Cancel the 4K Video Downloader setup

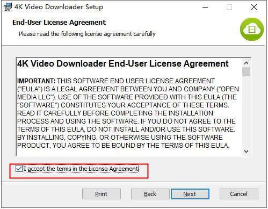239,194
